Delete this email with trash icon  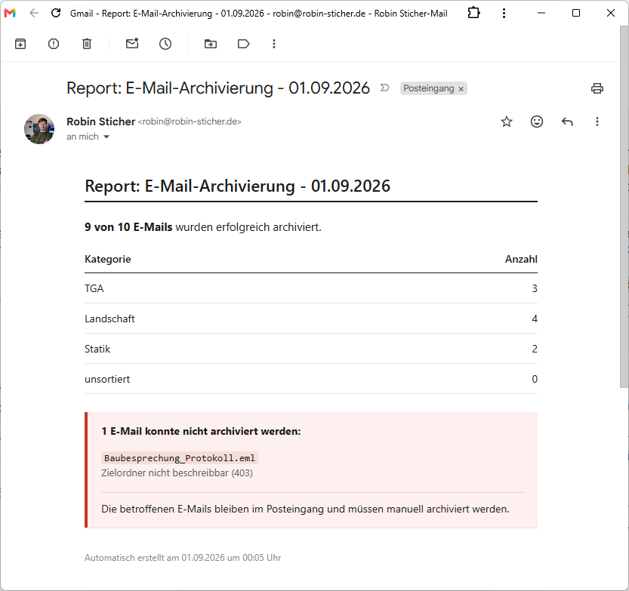pyautogui.click(x=87, y=44)
